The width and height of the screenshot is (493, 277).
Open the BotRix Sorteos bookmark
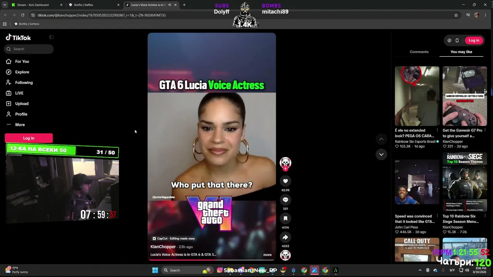coord(27,24)
